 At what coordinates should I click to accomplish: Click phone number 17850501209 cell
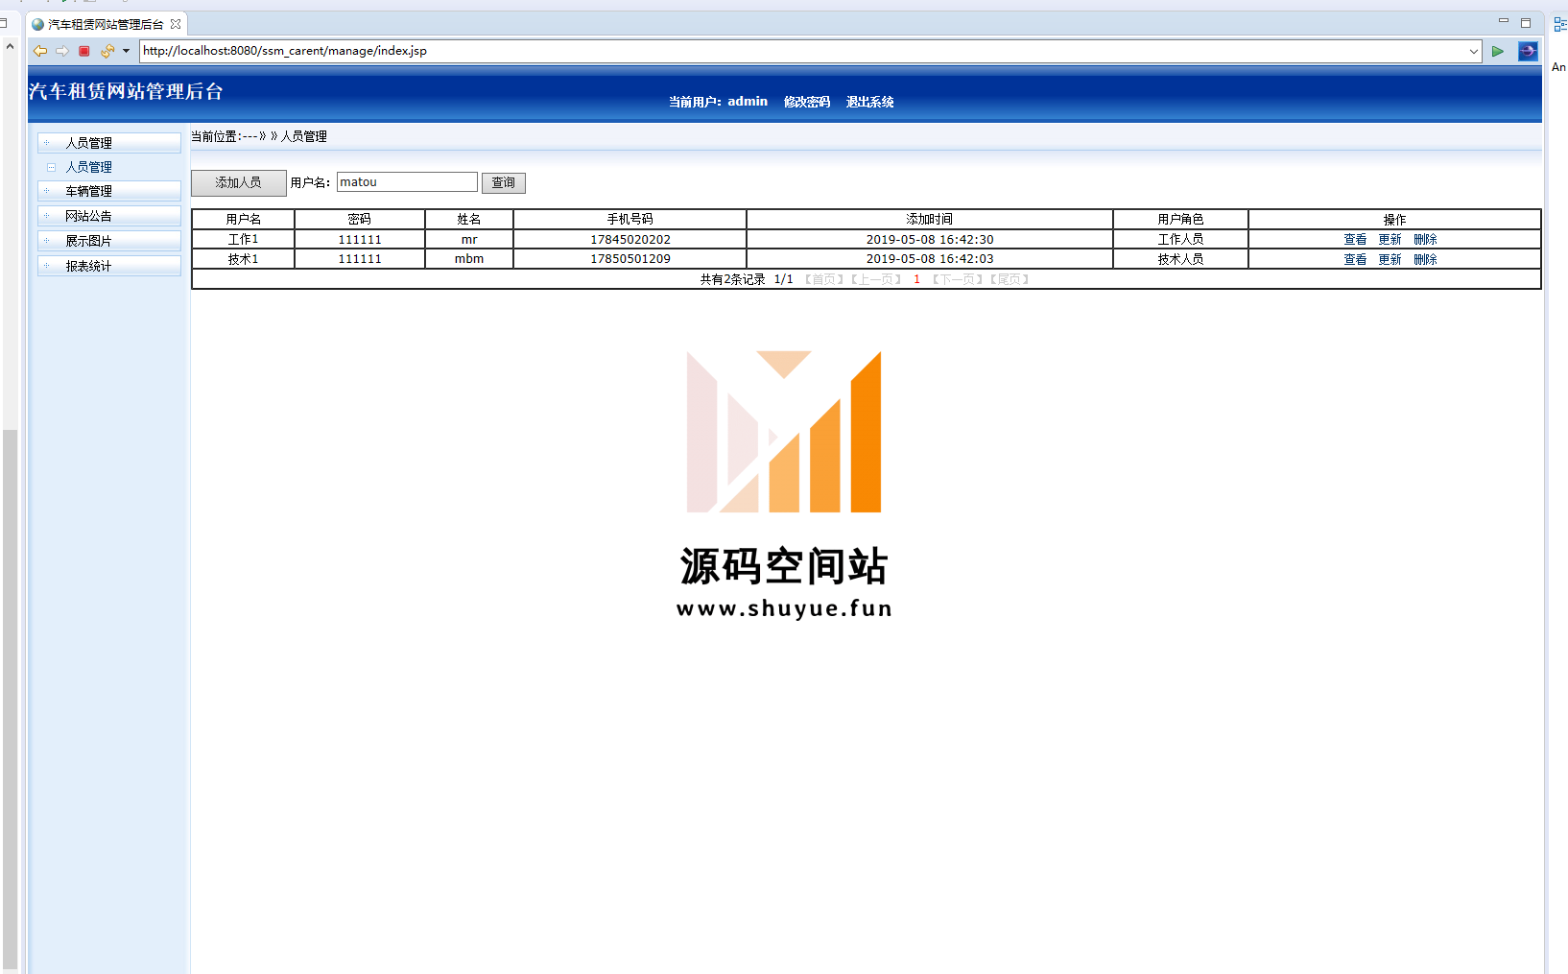tap(630, 259)
